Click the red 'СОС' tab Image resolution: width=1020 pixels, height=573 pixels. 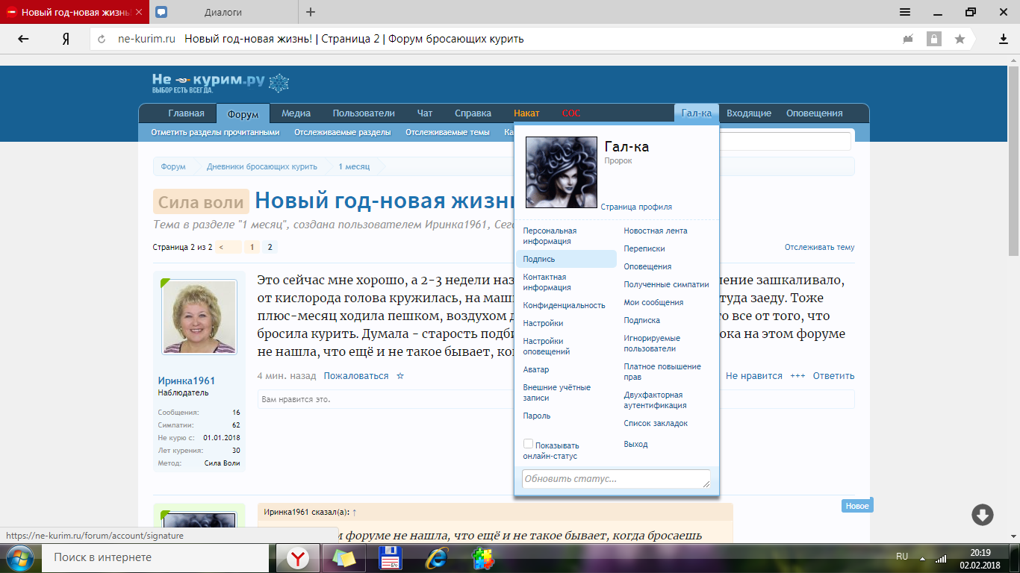571,113
